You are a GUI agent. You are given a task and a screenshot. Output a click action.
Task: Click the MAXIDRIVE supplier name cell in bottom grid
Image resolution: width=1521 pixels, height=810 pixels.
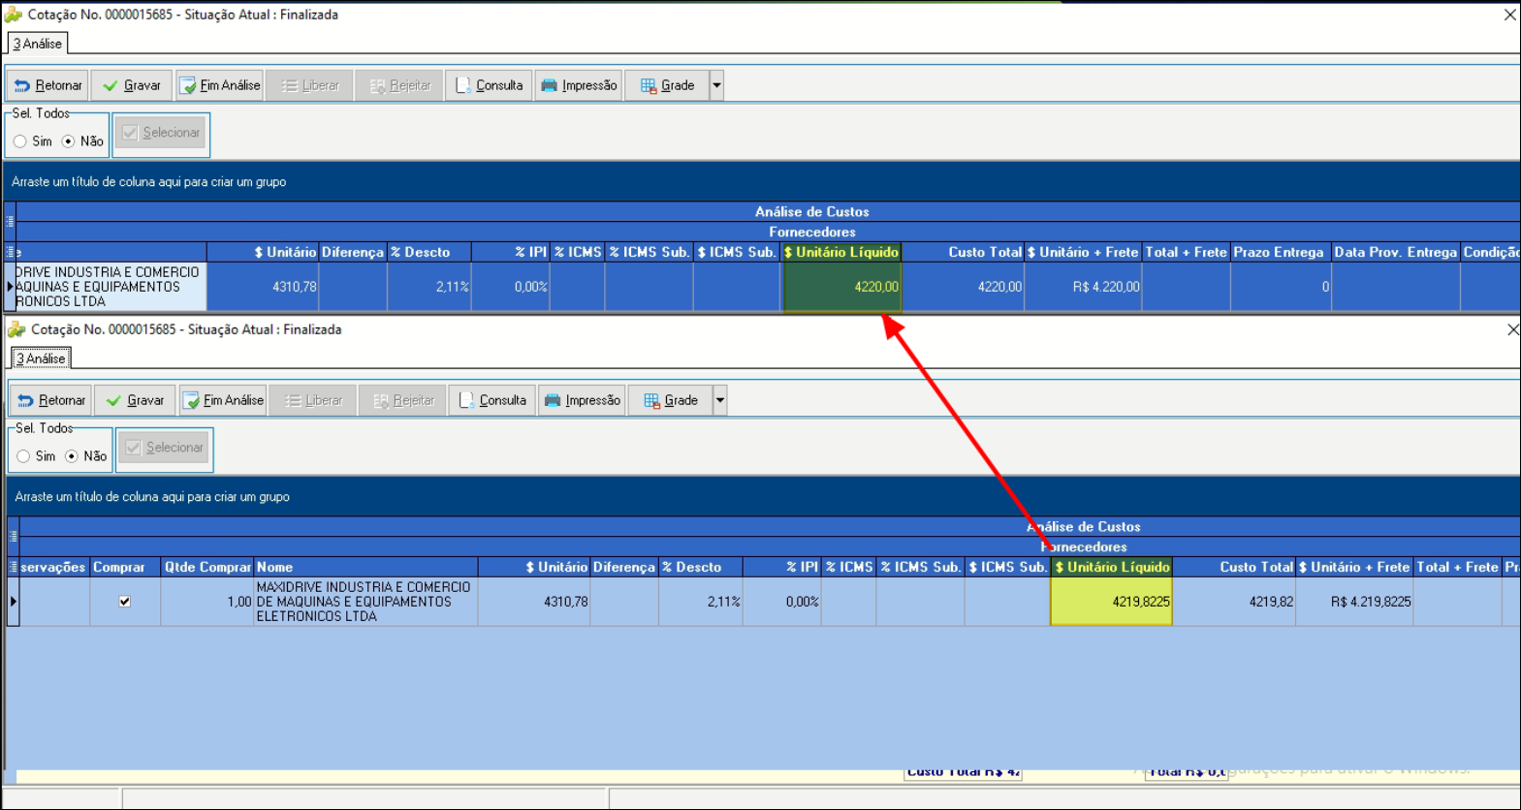(365, 602)
